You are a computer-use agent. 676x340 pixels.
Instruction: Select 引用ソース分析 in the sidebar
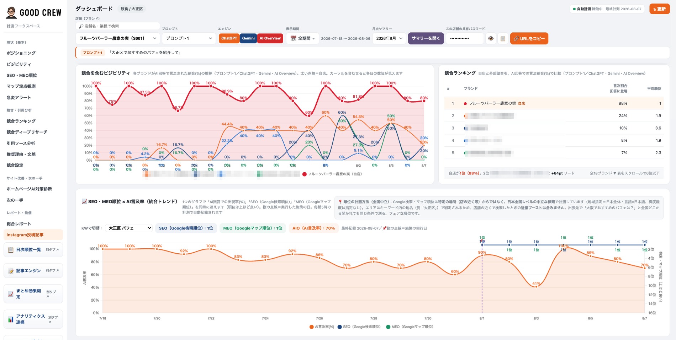(x=21, y=144)
